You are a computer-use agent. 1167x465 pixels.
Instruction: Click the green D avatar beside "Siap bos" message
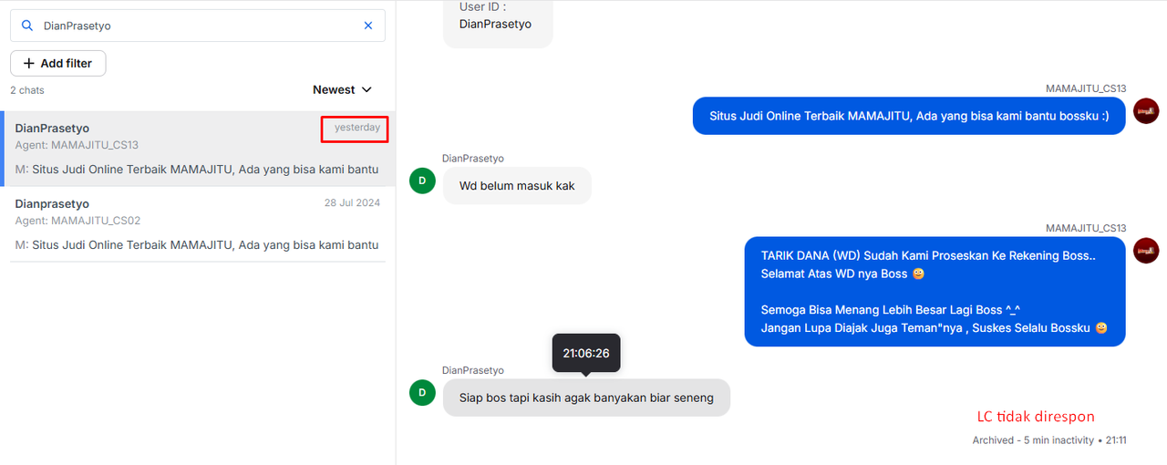(421, 392)
